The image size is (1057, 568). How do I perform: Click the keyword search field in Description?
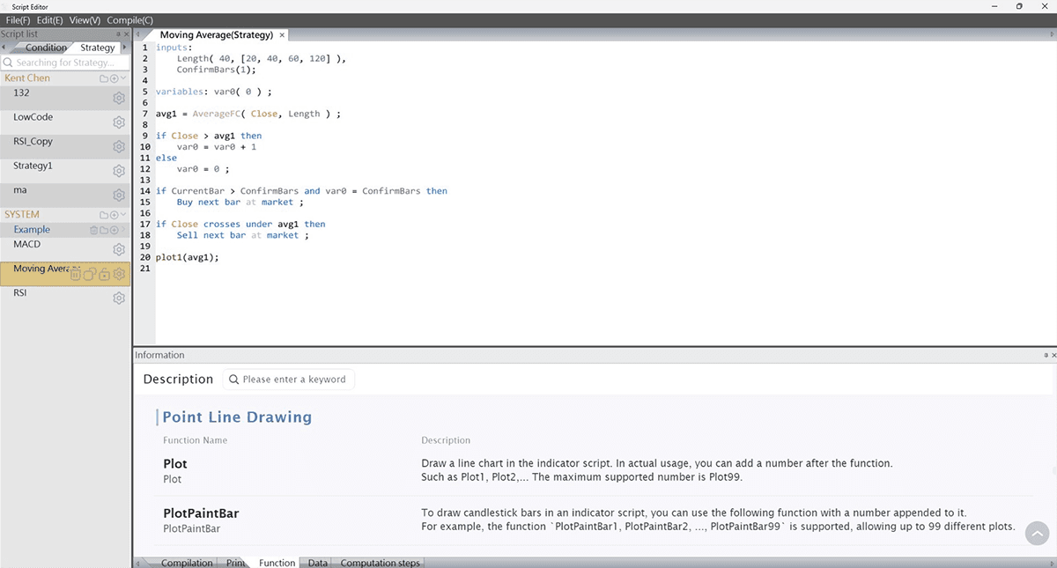coord(288,380)
